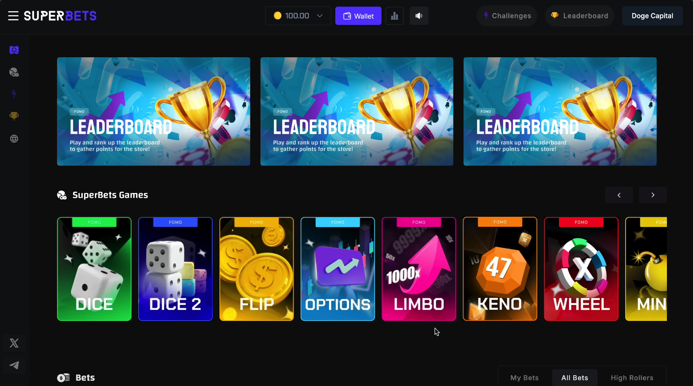Open the Wallet button

pyautogui.click(x=358, y=16)
